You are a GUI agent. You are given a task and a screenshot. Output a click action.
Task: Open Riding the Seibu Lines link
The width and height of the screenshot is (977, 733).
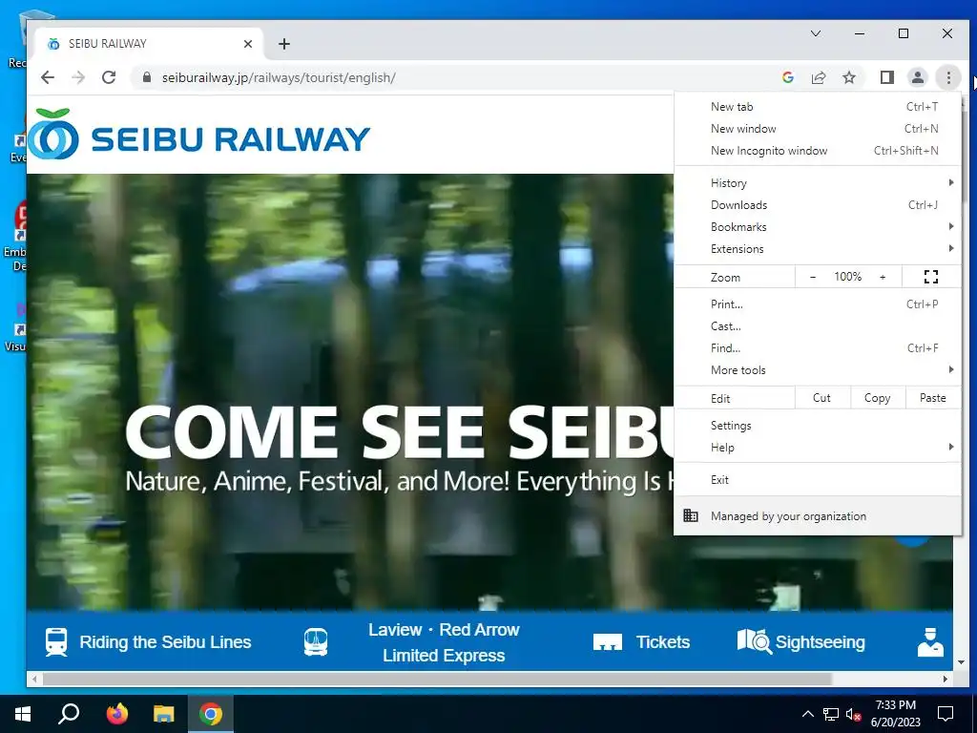coord(165,642)
